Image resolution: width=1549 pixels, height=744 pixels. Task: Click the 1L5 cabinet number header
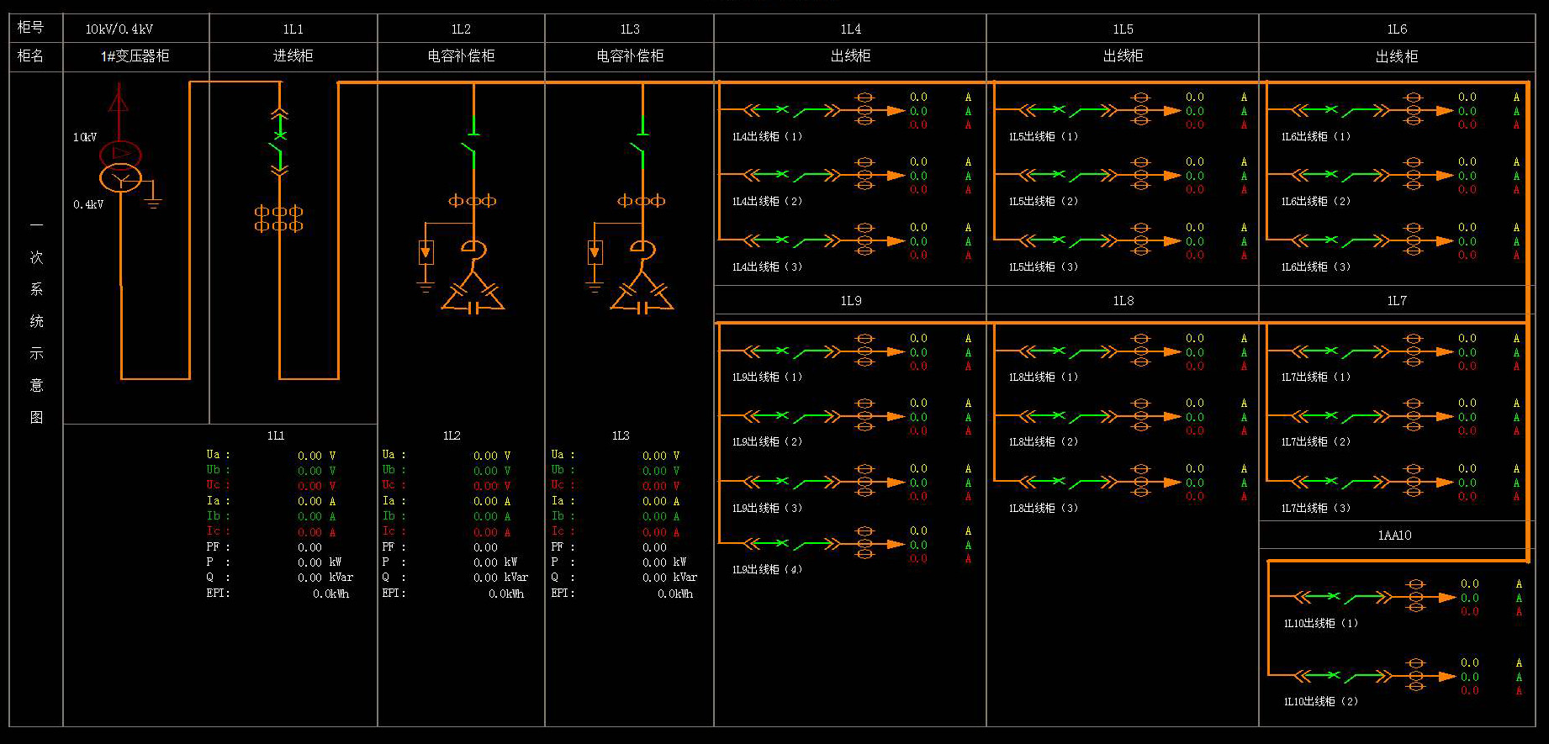pos(1123,29)
